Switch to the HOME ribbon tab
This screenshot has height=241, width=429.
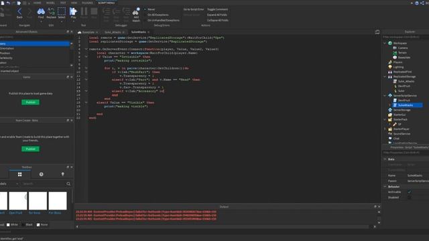click(37, 3)
